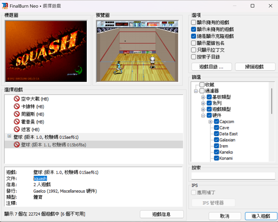278x222 pixels.
Task: Uncheck the Kaneko hardware checkbox
Action: pos(217,152)
